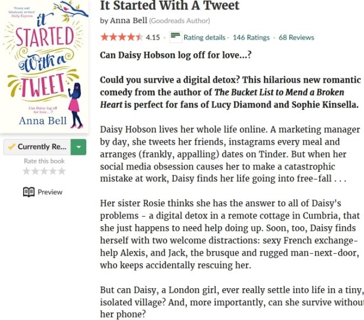Rate this book five stars
The image size is (364, 320).
pyautogui.click(x=62, y=171)
